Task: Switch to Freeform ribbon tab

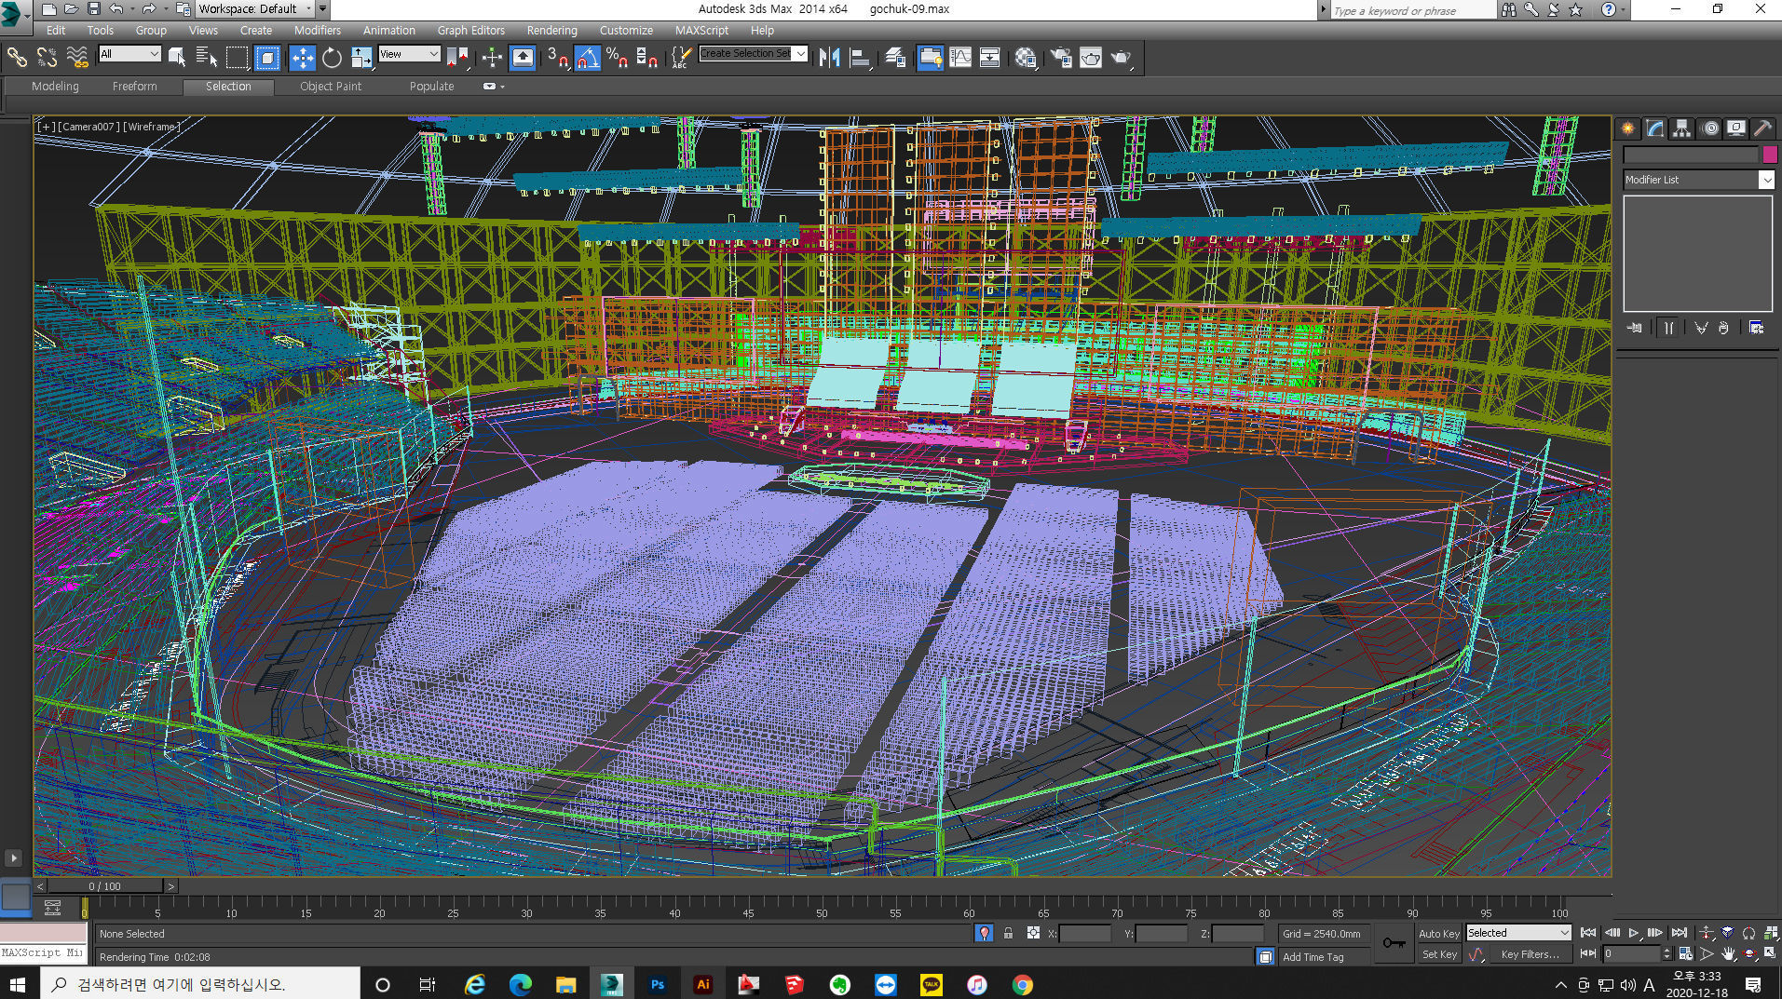Action: point(134,87)
